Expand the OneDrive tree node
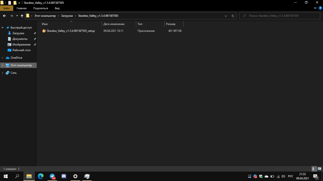 point(3,58)
